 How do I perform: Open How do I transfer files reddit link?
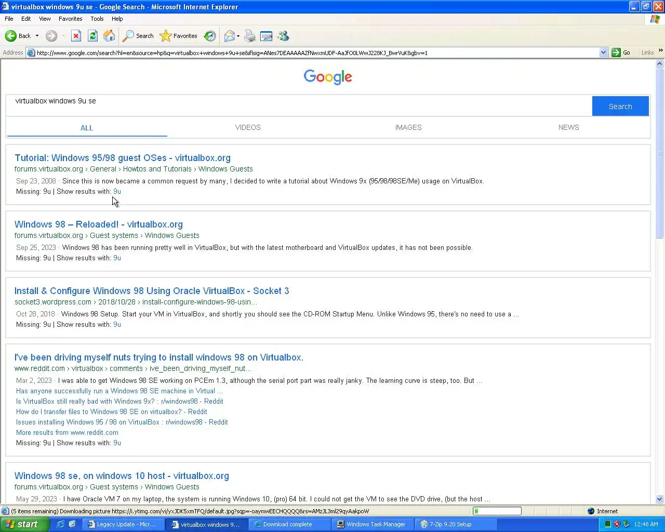[x=112, y=411]
